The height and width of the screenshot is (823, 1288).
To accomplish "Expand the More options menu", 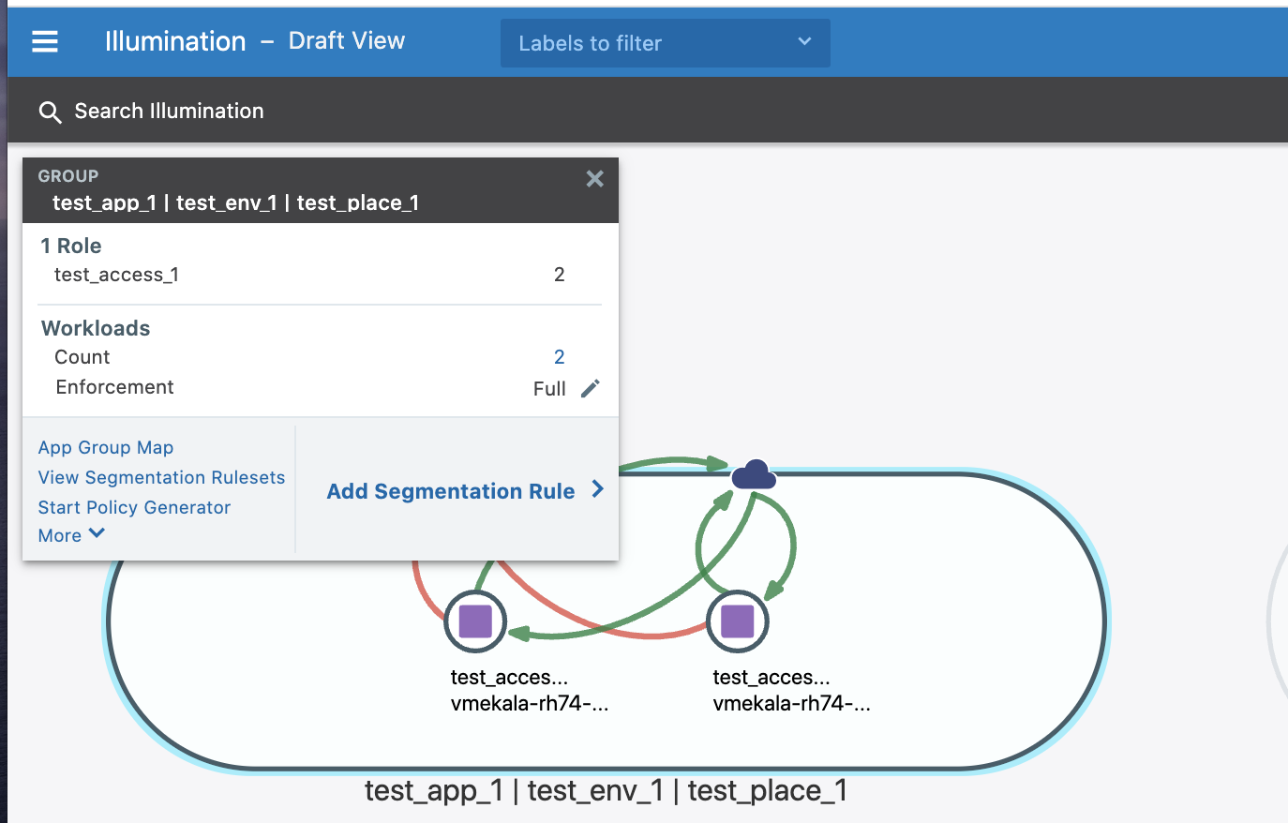I will tap(71, 535).
